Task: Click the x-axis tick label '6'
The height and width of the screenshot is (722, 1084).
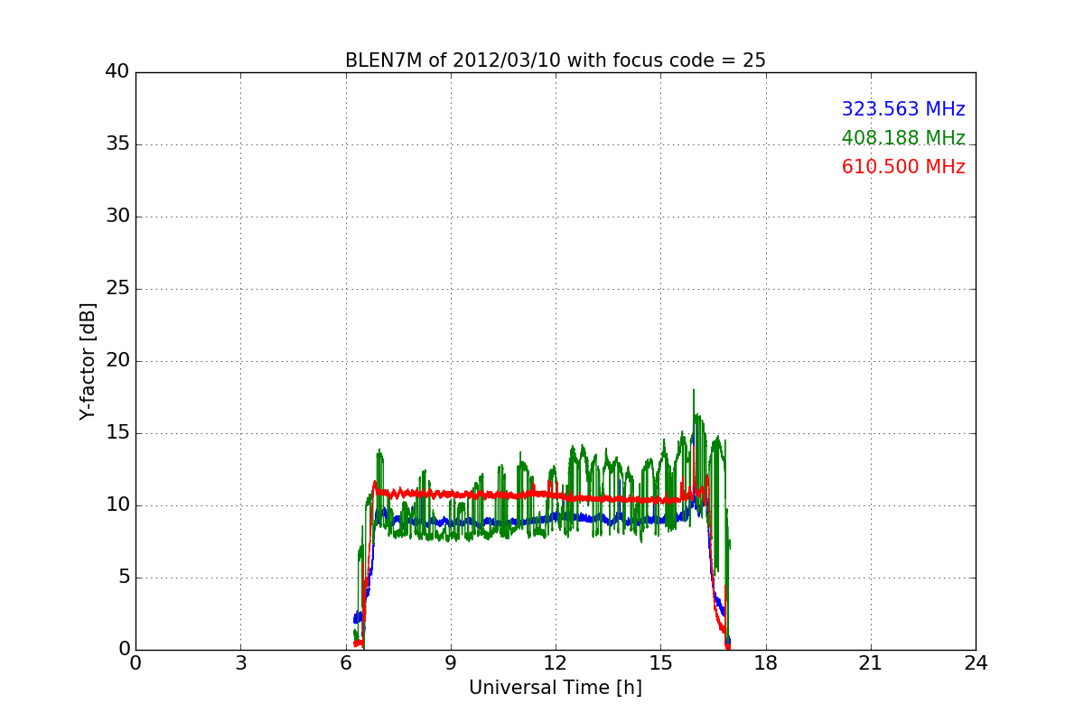Action: coord(346,663)
